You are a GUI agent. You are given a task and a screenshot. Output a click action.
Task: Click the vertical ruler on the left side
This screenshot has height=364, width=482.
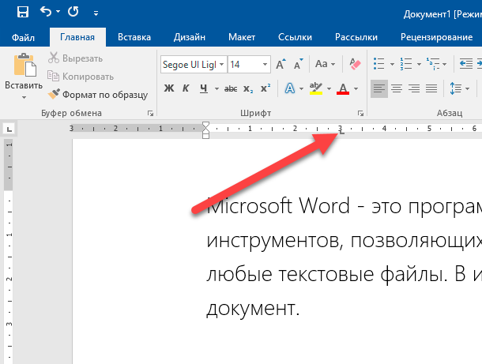(9, 251)
